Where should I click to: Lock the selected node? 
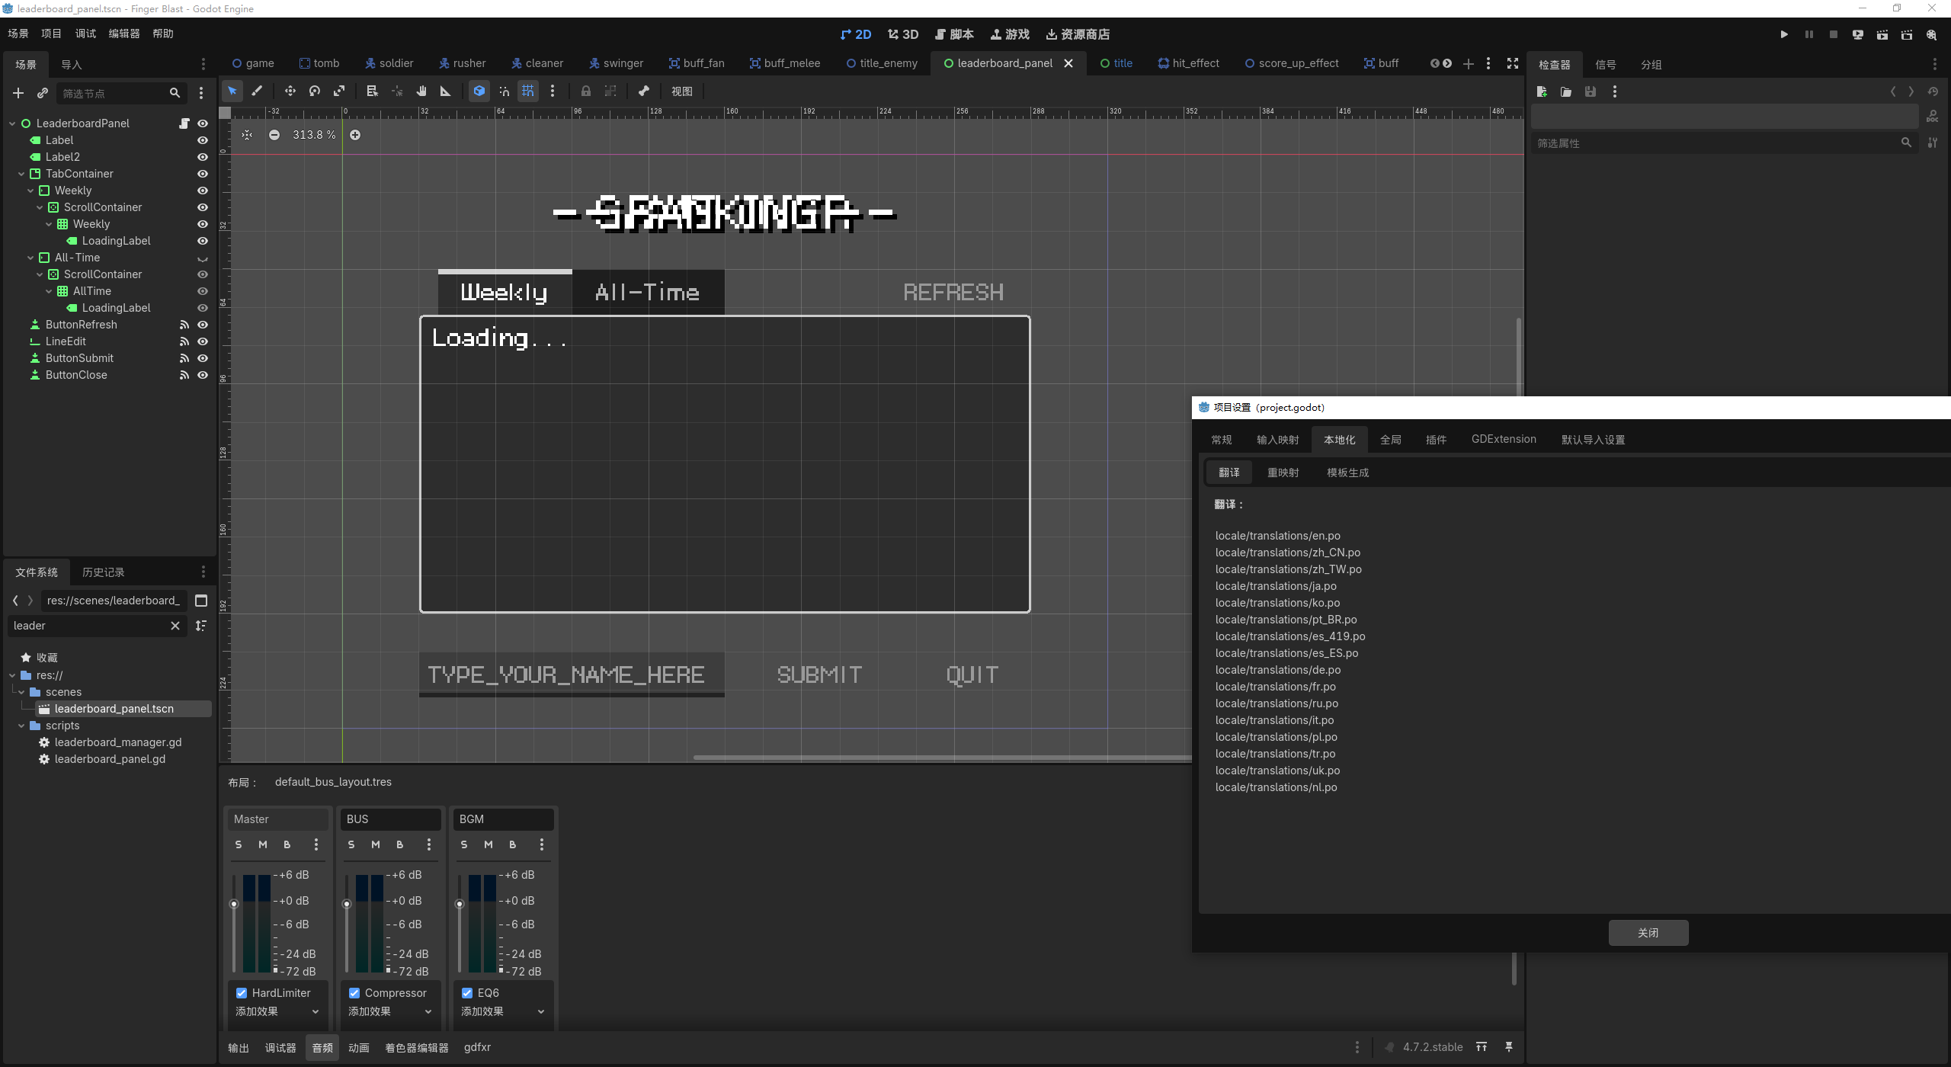tap(586, 91)
